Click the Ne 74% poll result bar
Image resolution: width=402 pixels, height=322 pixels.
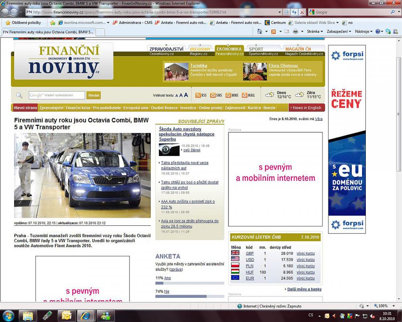pos(190,296)
